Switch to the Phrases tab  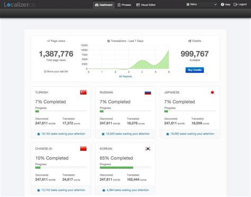pos(124,5)
